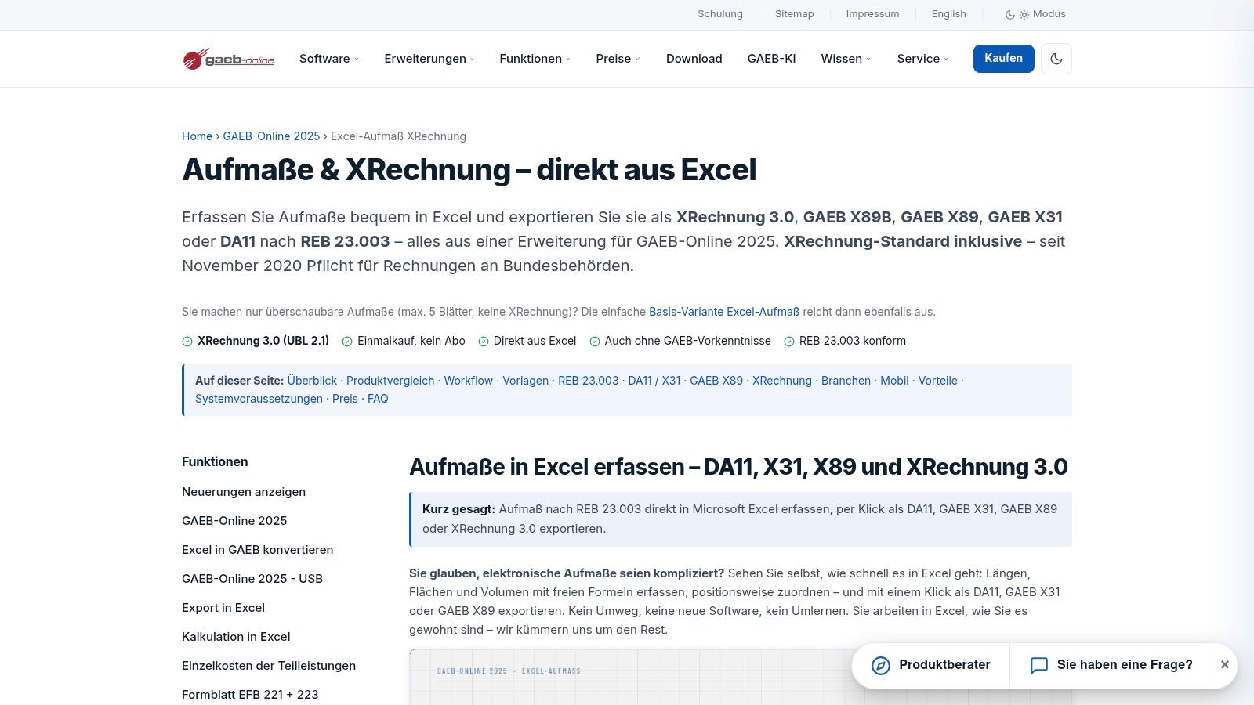
Task: Jump to Workflow section
Action: [x=469, y=381]
